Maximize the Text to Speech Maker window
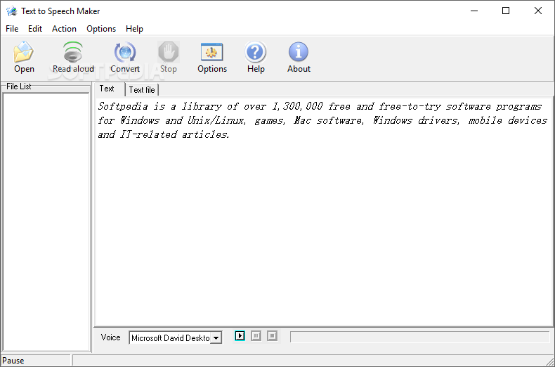Image resolution: width=555 pixels, height=367 pixels. [506, 11]
